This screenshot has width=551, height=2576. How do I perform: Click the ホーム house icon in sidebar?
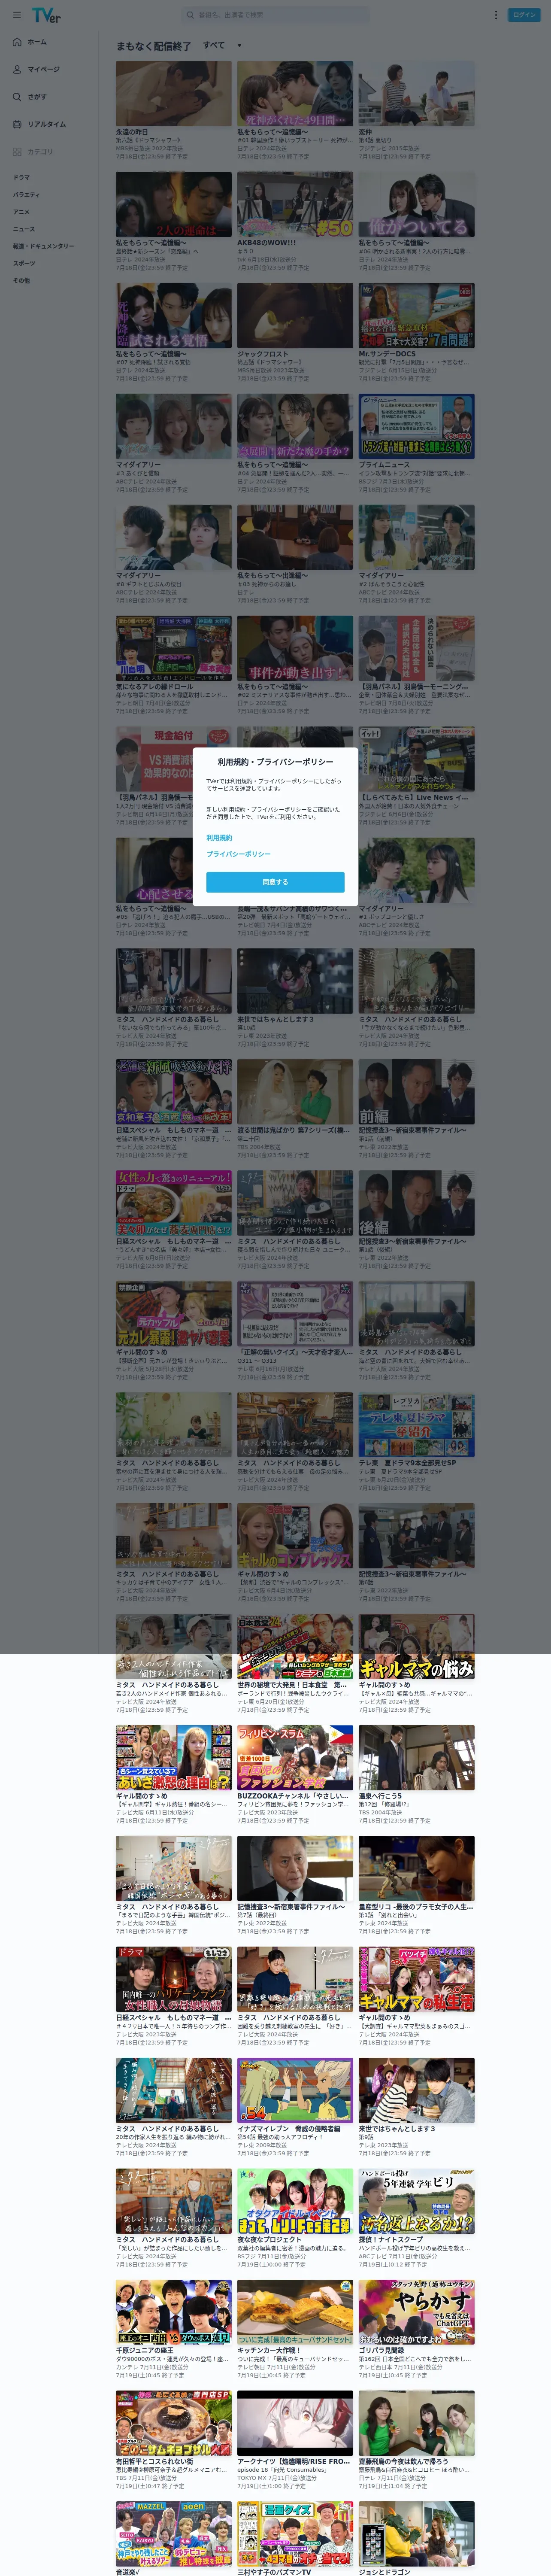tap(17, 42)
